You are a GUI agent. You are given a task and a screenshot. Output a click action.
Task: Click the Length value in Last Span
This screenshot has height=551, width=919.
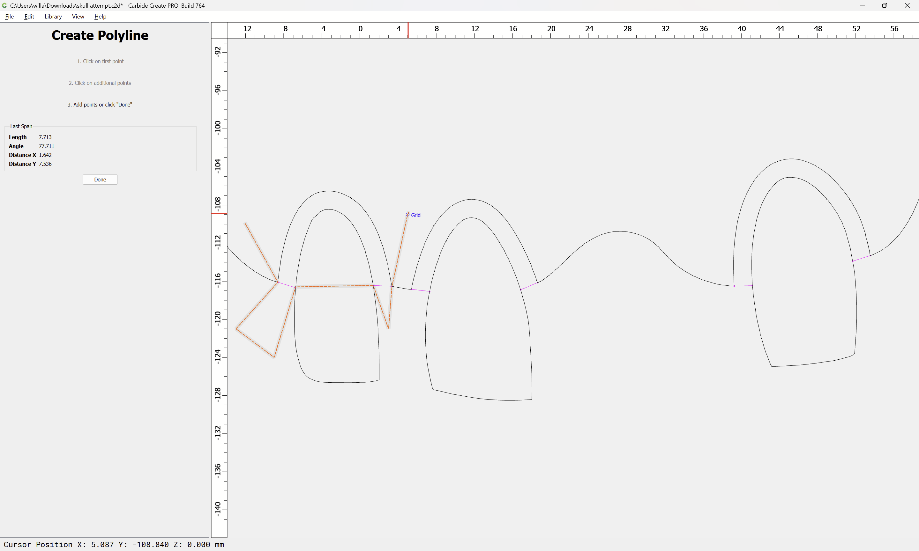tap(45, 137)
